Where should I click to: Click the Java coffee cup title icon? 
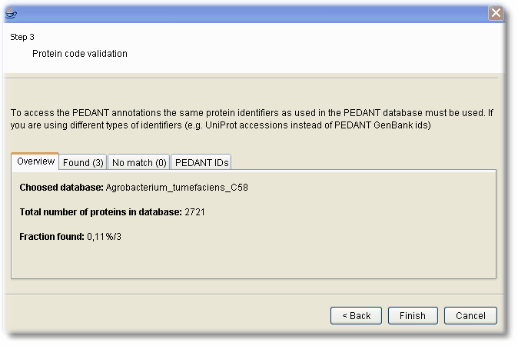click(11, 13)
